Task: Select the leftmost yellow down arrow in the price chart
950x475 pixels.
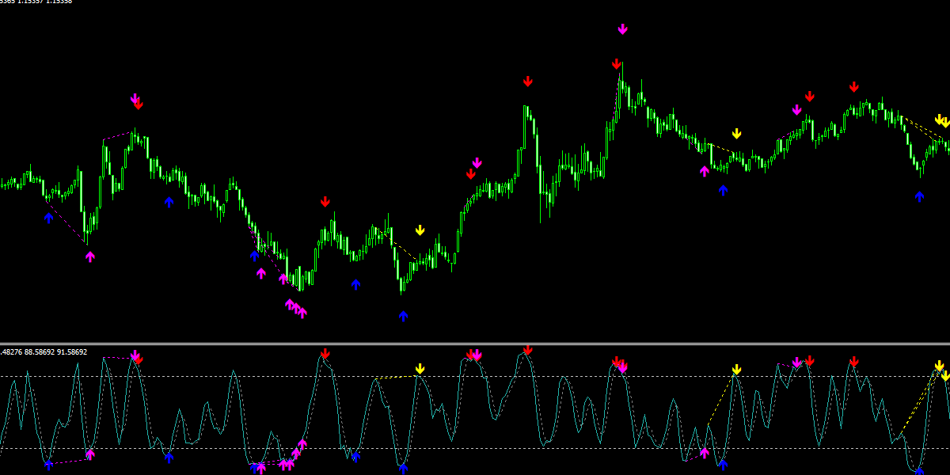Action: [420, 230]
